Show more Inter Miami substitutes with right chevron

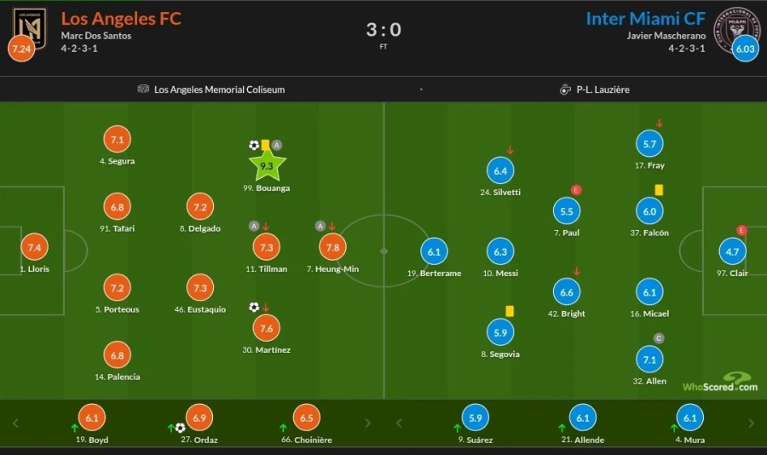(x=751, y=423)
